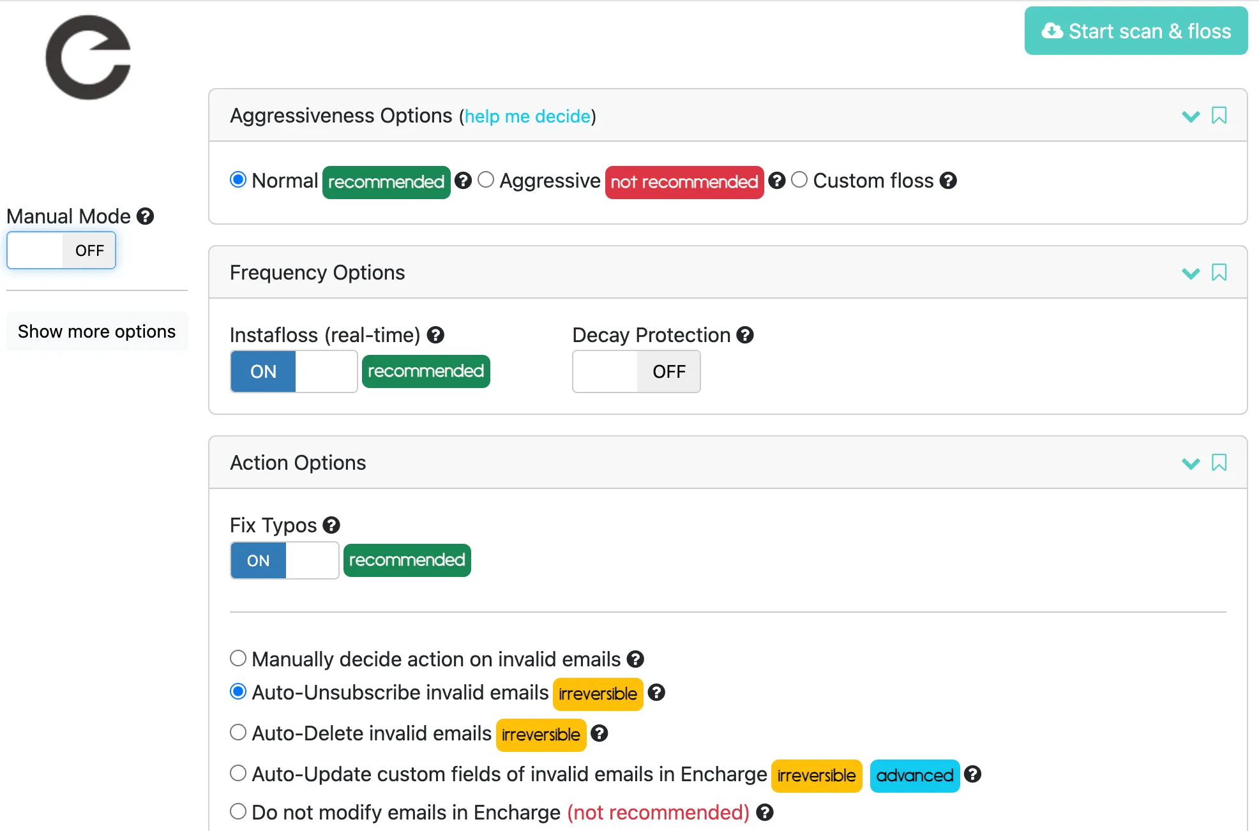Collapse the Aggressiveness Options section chevron

coord(1191,116)
